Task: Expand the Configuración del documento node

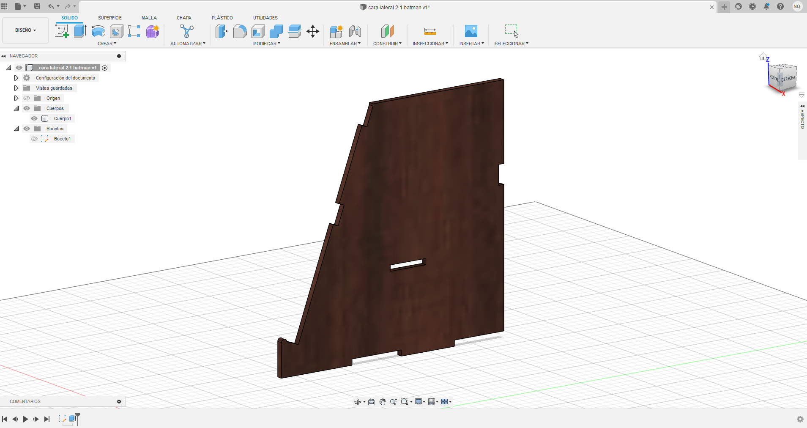Action: (x=16, y=78)
